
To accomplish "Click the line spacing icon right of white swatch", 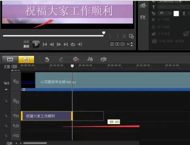I will (x=184, y=13).
